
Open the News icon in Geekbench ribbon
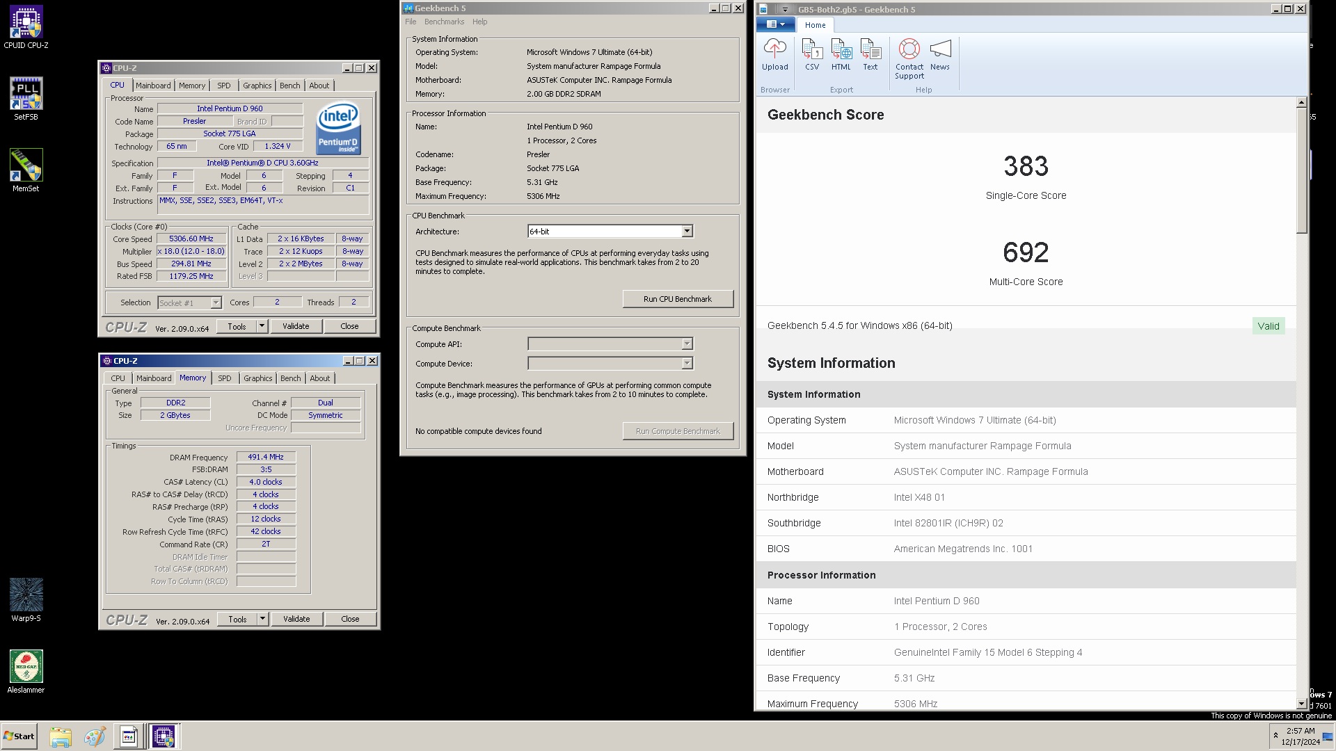point(940,55)
